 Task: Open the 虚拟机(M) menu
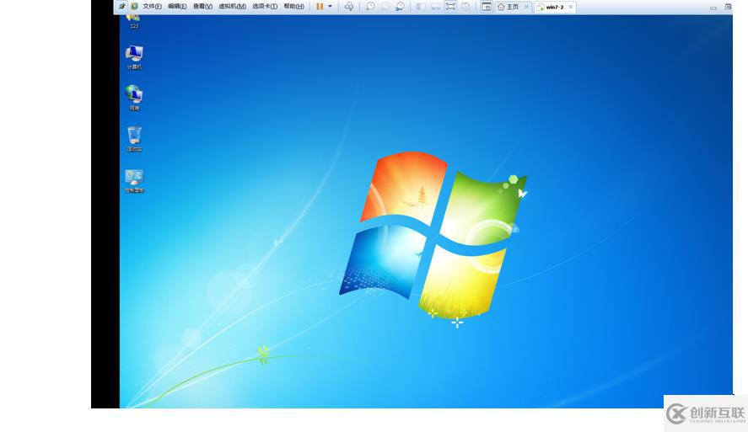(232, 6)
